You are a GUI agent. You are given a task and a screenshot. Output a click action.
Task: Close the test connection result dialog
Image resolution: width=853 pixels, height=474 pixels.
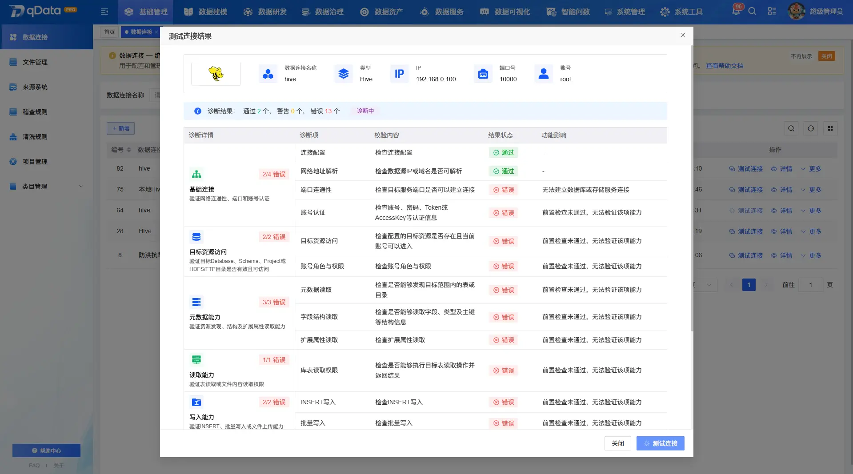click(683, 35)
